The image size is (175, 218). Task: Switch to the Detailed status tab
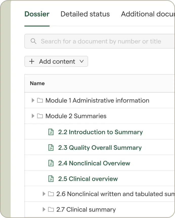pyautogui.click(x=85, y=14)
